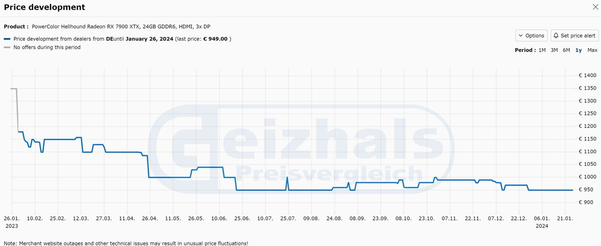Click the Price development heading
Screen dimensions: 601x246
pos(45,8)
